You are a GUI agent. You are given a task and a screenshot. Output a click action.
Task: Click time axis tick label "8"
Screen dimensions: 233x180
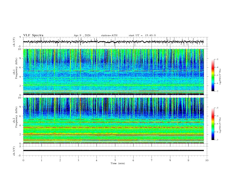point(170,160)
